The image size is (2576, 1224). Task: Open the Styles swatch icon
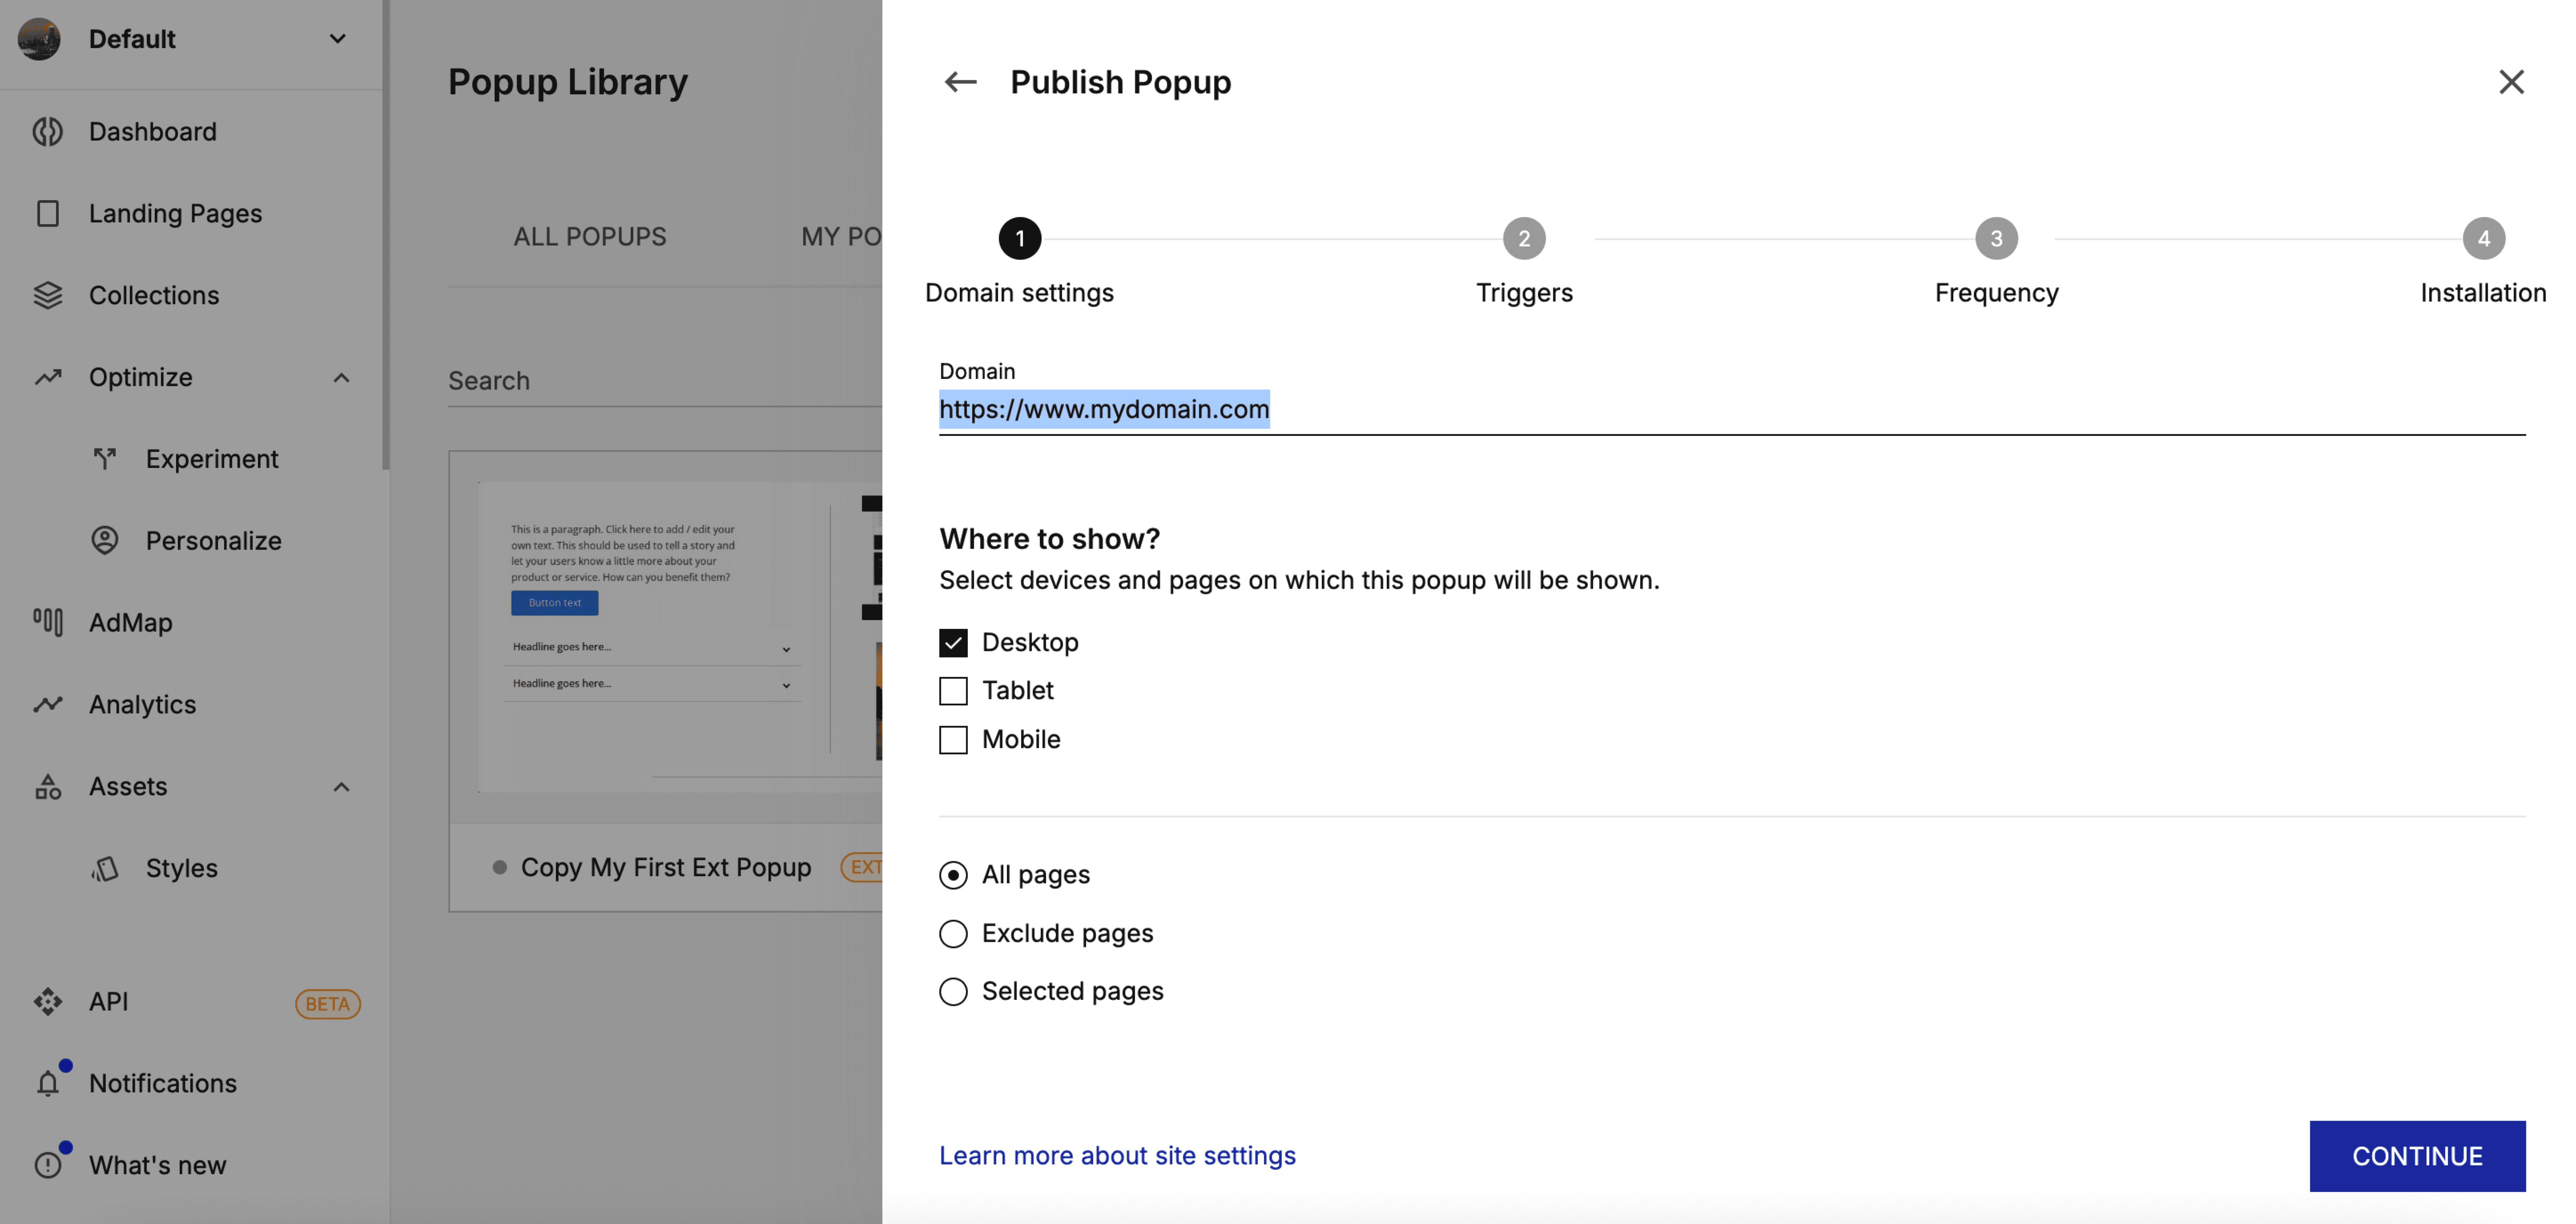point(104,868)
